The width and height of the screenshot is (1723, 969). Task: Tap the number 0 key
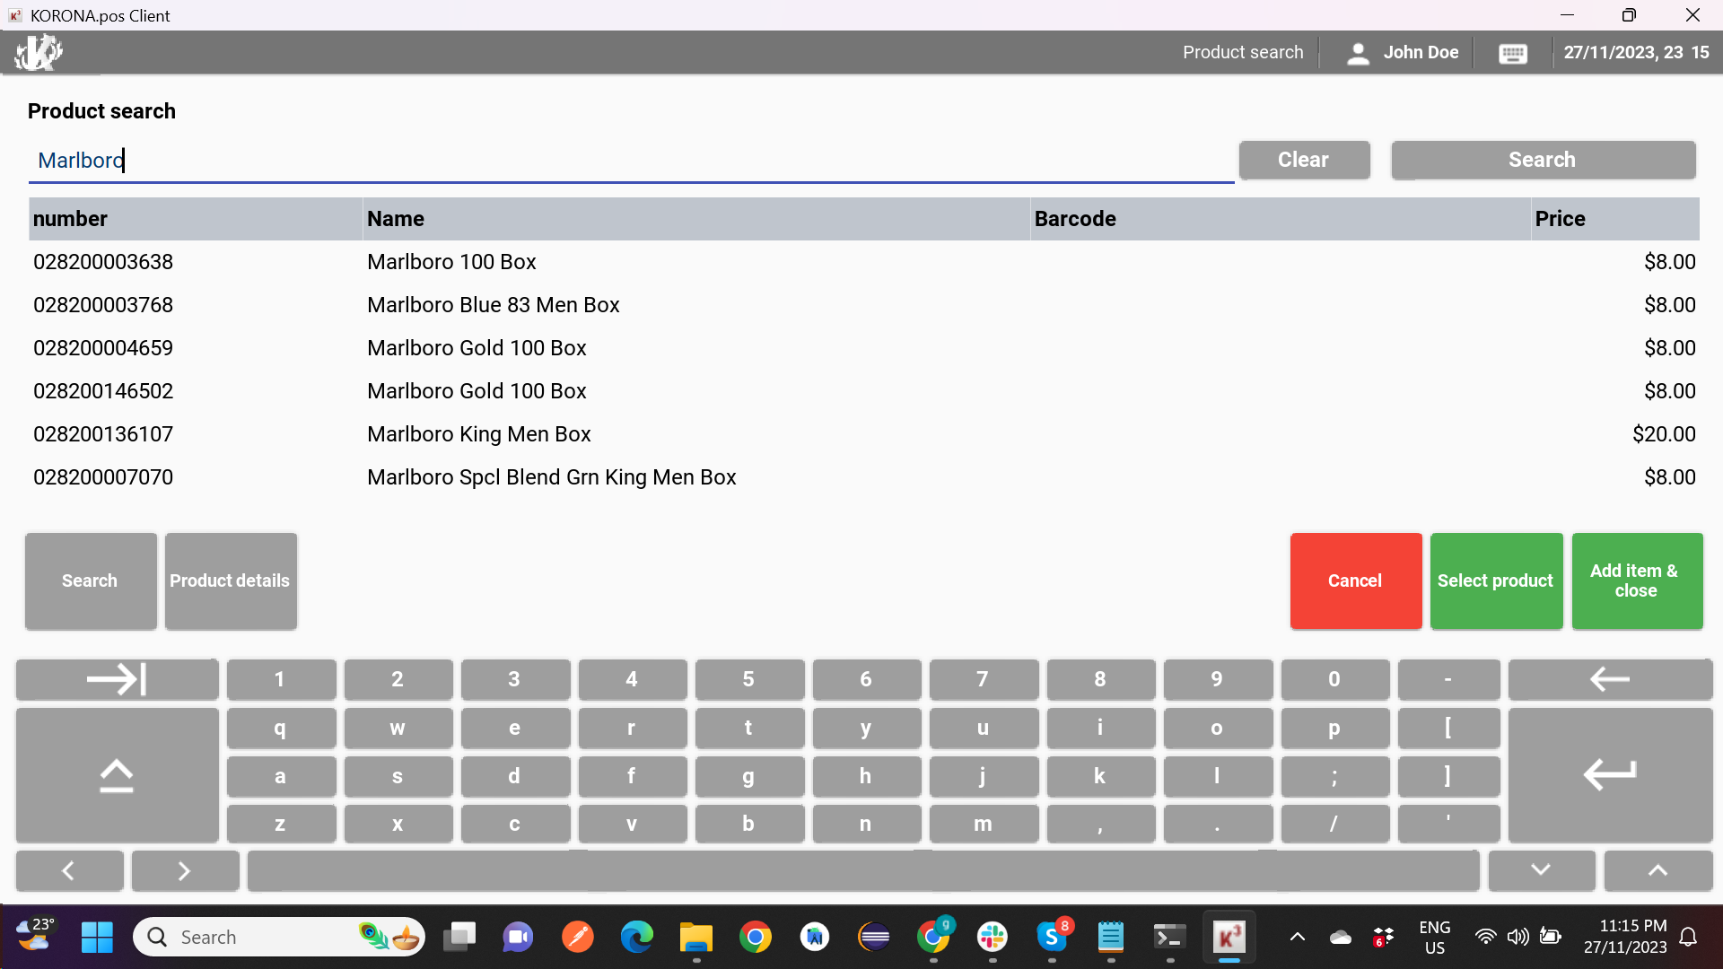click(x=1335, y=679)
